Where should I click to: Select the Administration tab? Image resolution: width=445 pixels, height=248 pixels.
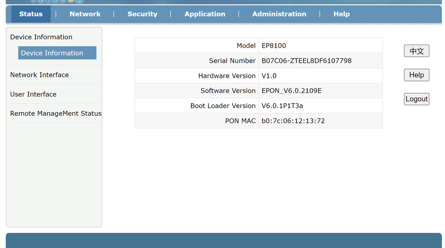coord(279,14)
